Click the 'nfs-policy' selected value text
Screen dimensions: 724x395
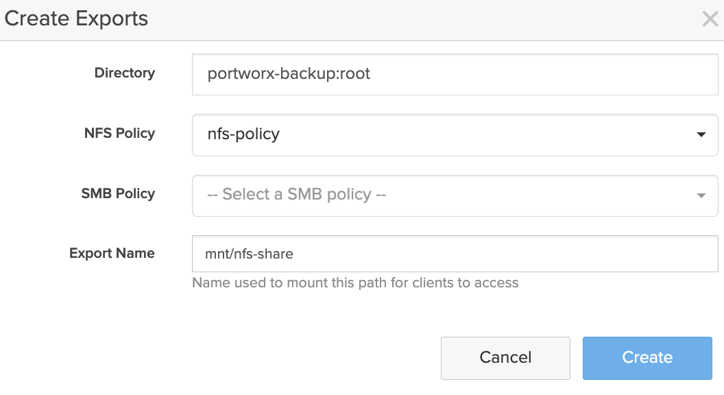click(x=243, y=134)
